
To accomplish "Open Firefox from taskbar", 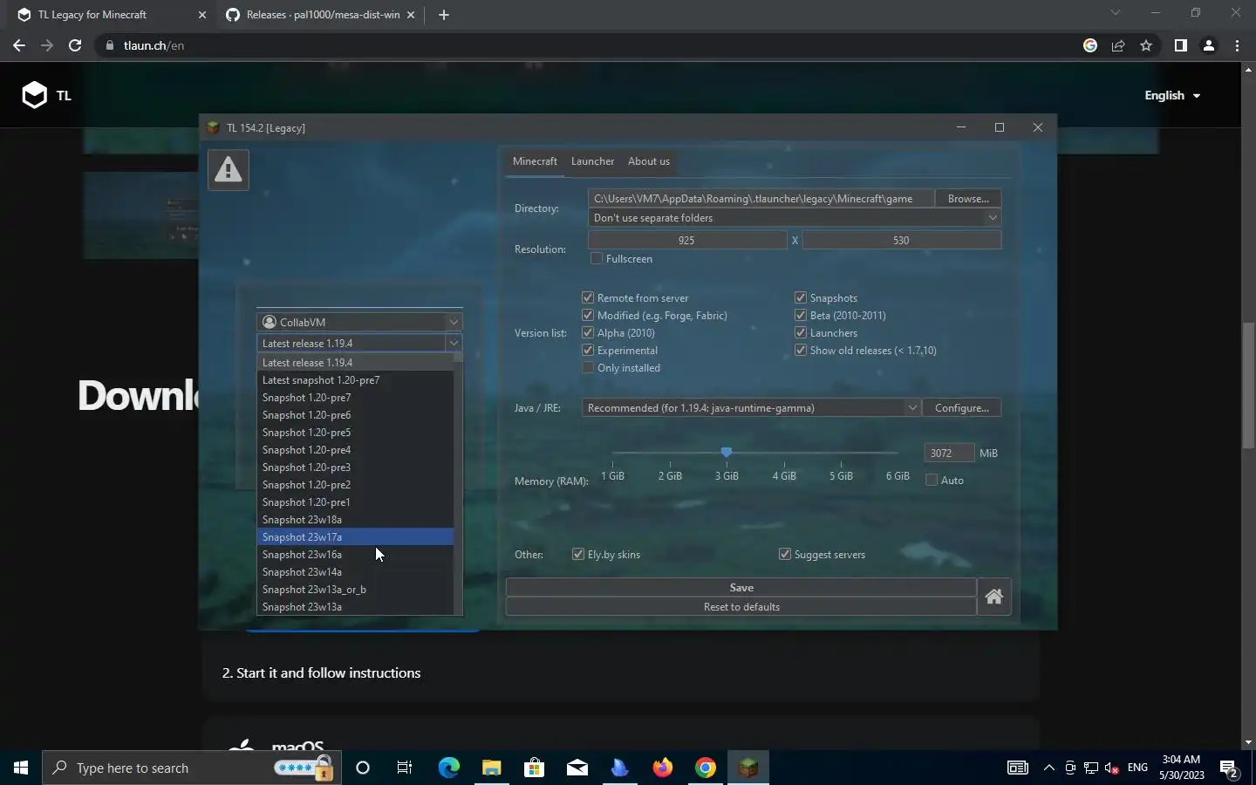I will (x=663, y=768).
